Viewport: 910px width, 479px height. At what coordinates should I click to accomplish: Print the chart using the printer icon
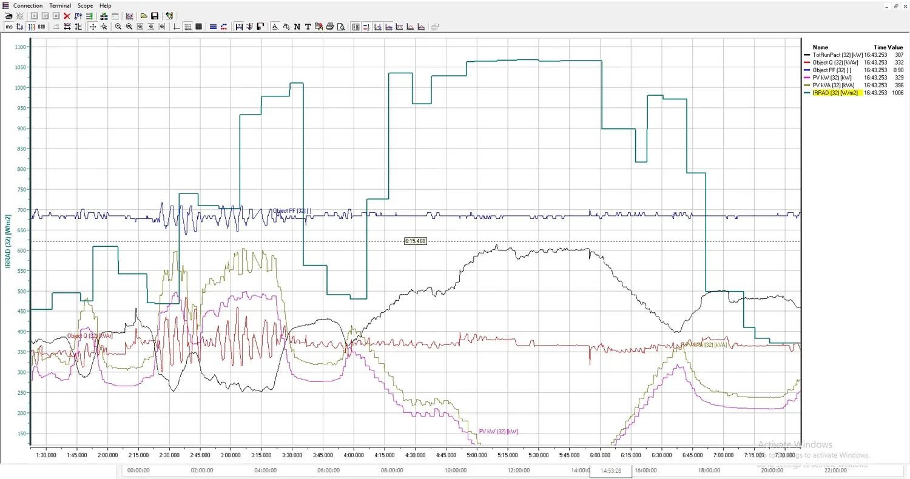pyautogui.click(x=329, y=27)
